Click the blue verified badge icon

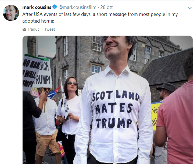coord(55,7)
